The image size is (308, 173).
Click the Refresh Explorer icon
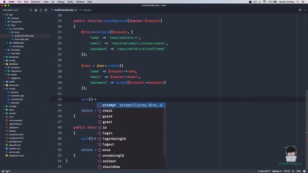(x=41, y=10)
